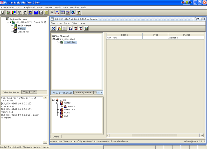Click the yellow question mark help icon
This screenshot has height=149, width=207.
click(79, 12)
